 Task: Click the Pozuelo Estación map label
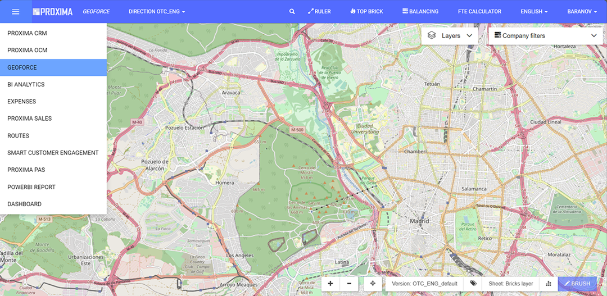(184, 127)
